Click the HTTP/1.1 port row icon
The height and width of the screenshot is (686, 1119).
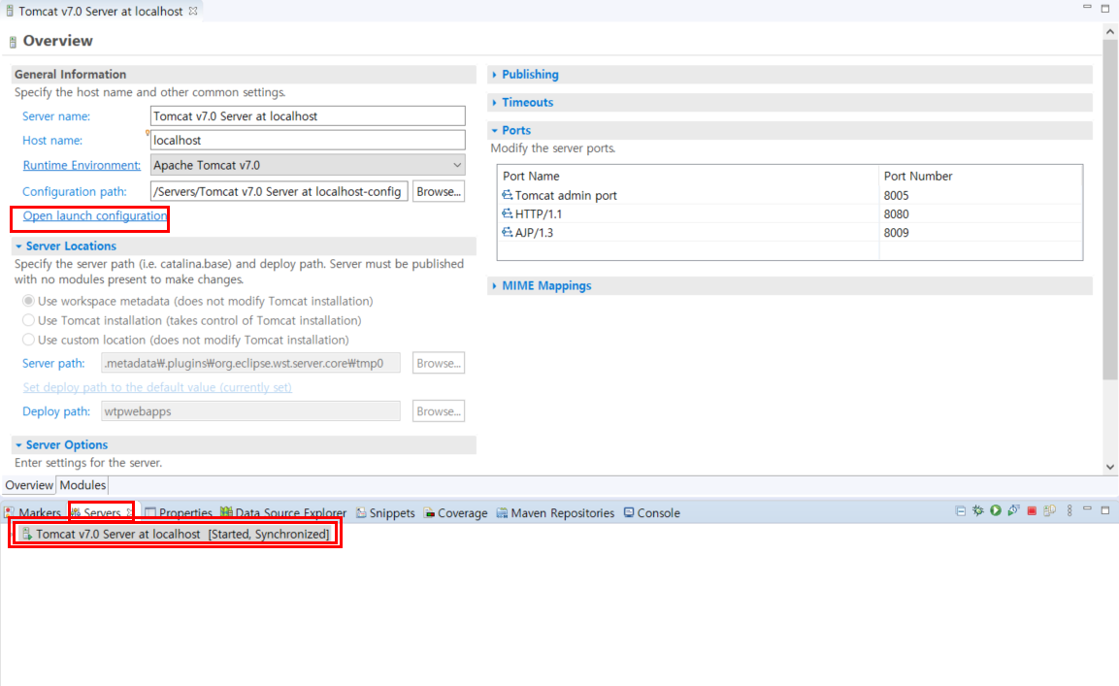point(507,213)
